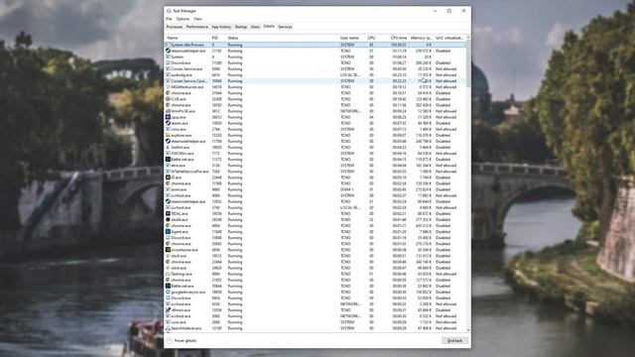
Task: Sort by the CPU time column header
Action: point(393,38)
